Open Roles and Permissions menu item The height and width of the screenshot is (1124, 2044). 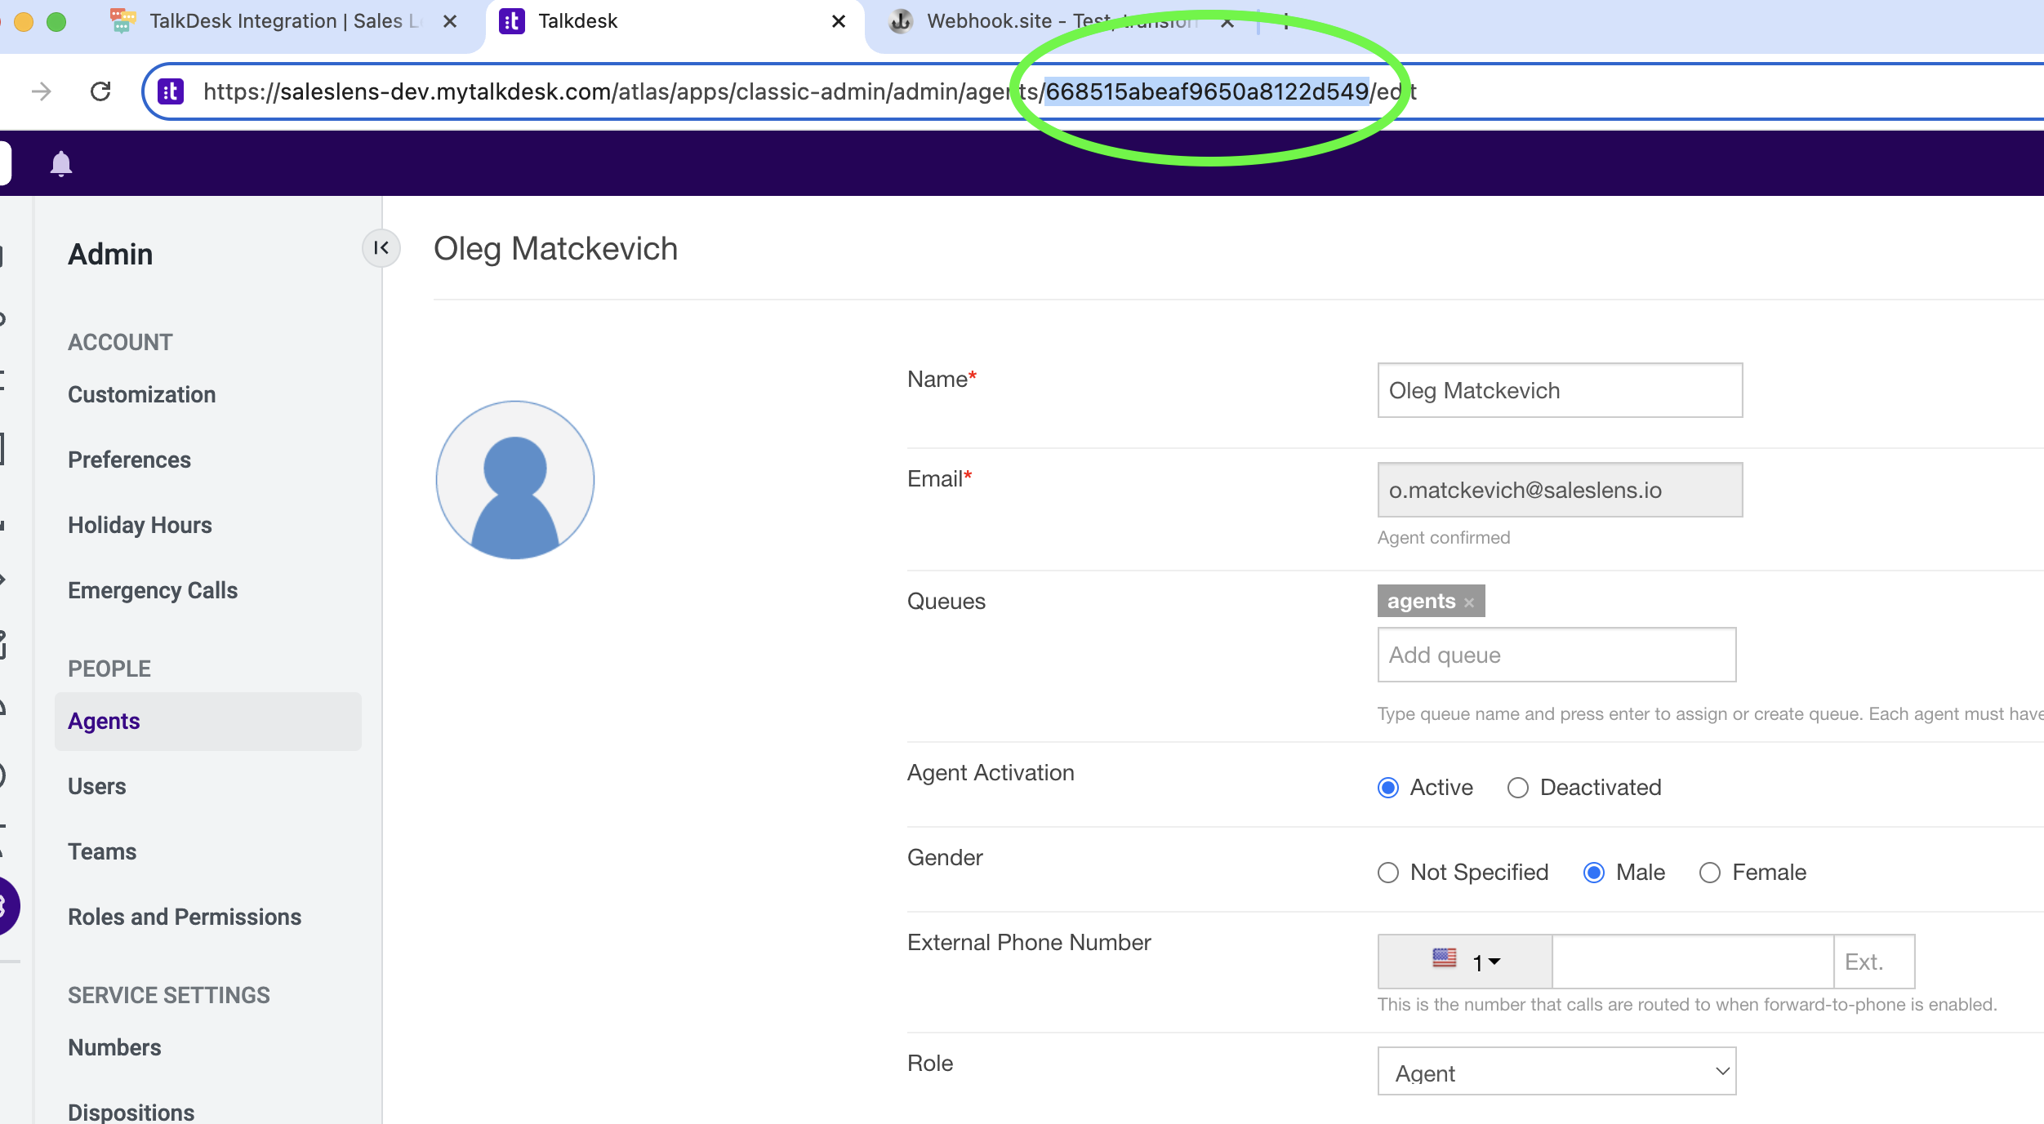click(x=185, y=917)
